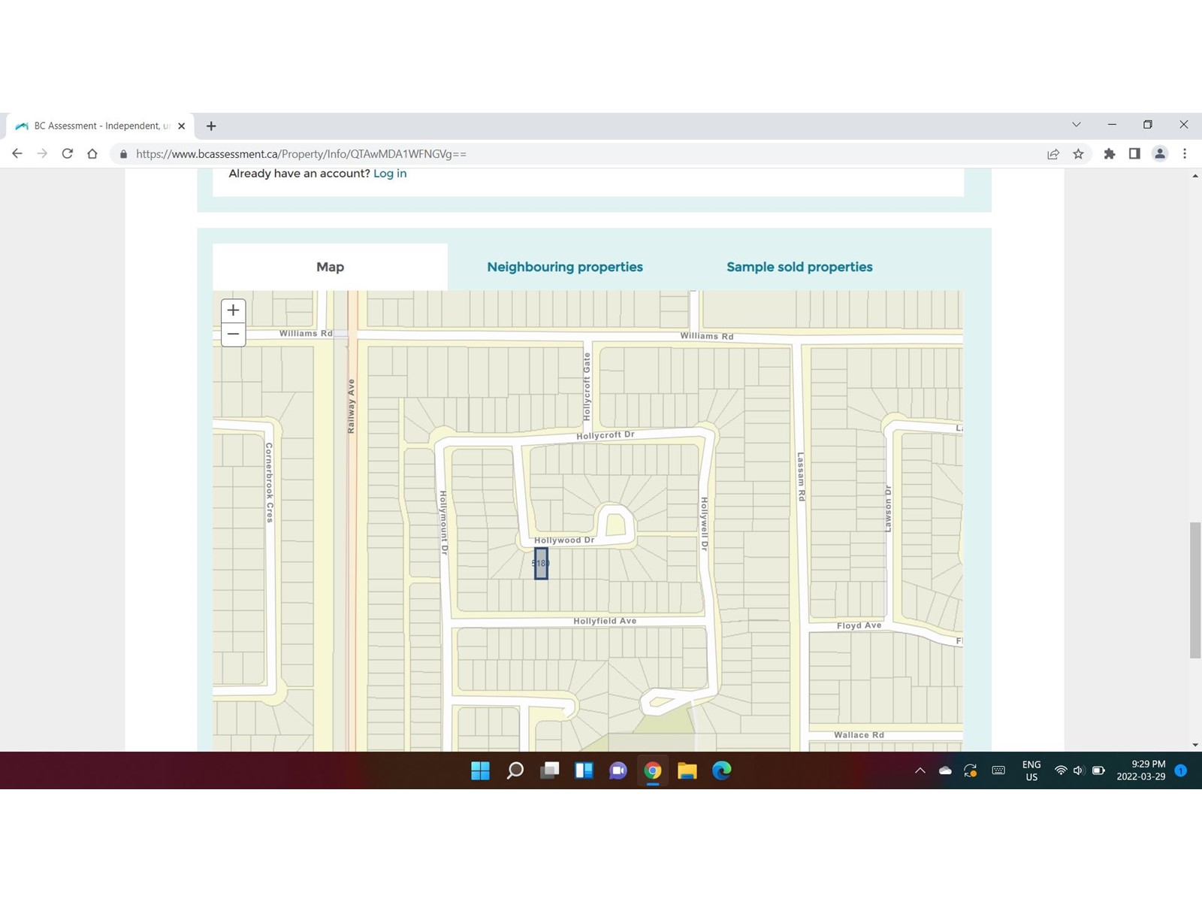Select the highlighted property parcel on map
Image resolution: width=1202 pixels, height=902 pixels.
tap(541, 564)
